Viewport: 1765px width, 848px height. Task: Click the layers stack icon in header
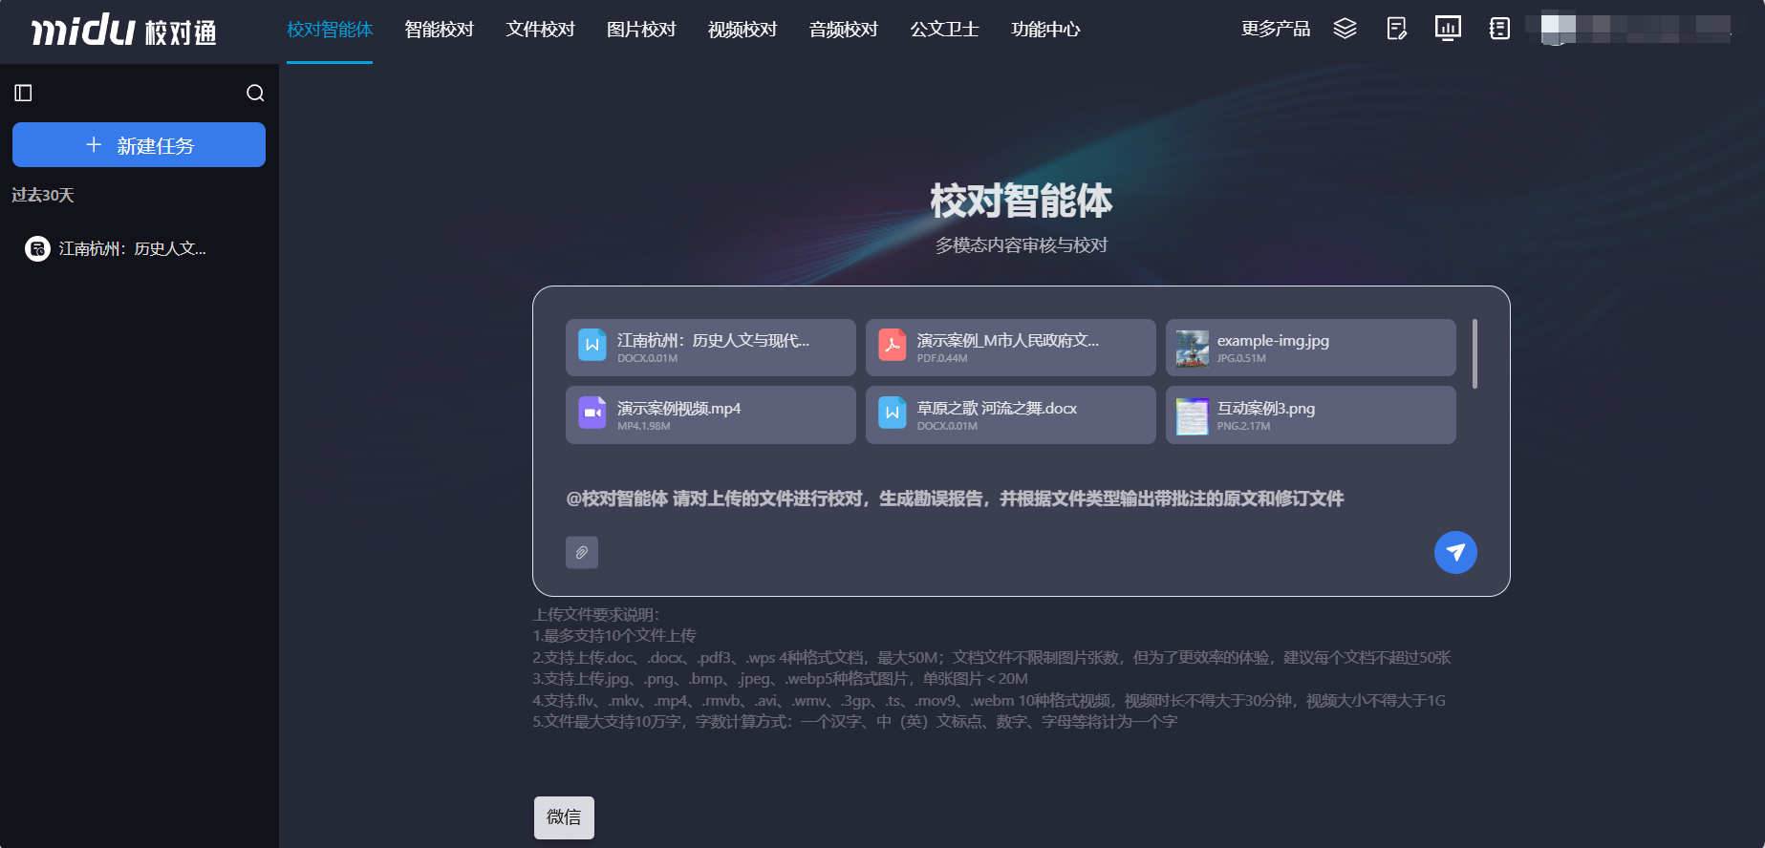pyautogui.click(x=1345, y=29)
